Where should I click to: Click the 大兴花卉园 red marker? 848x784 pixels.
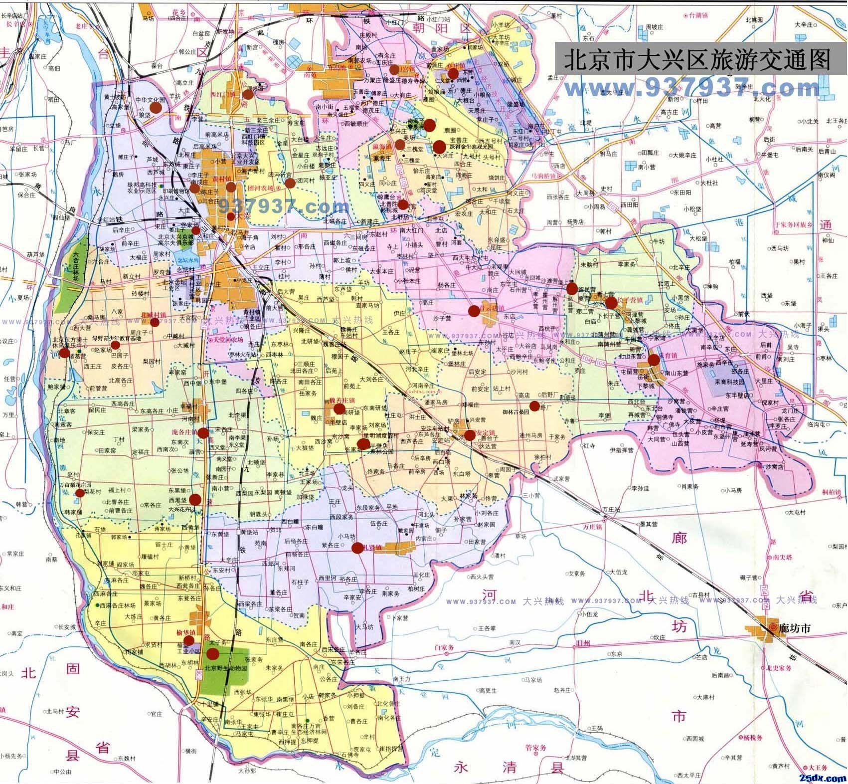point(195,499)
